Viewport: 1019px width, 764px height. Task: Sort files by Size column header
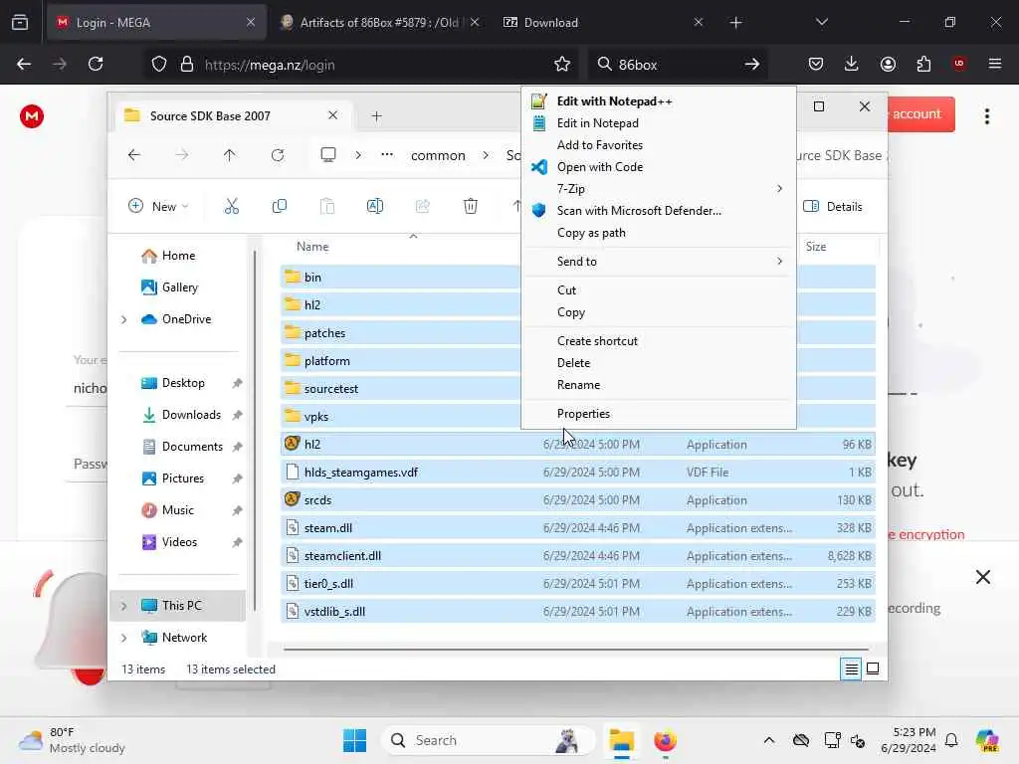[816, 247]
